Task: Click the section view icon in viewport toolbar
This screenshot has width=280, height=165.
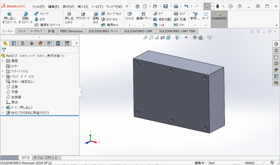Action: (163, 38)
